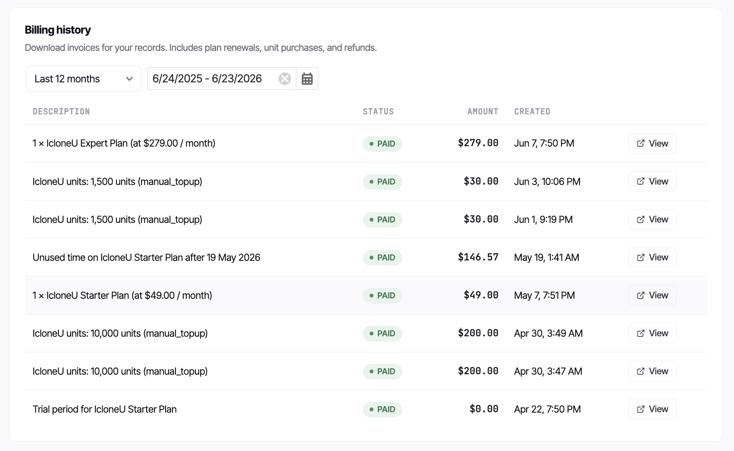The width and height of the screenshot is (734, 451).
Task: Click the $279.00 amount
Action: click(478, 143)
